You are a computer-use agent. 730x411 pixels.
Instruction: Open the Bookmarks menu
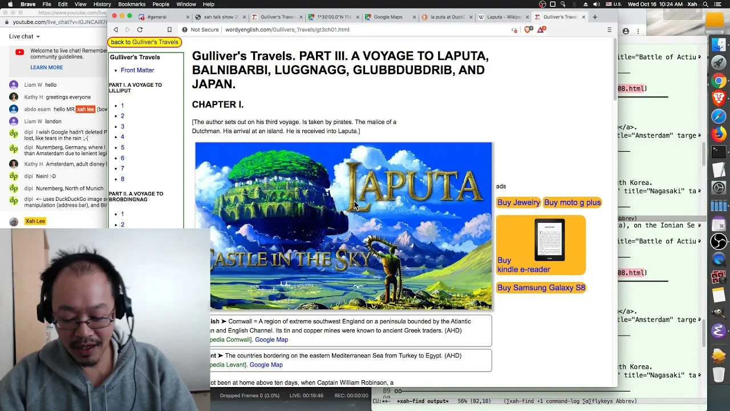[x=132, y=4]
